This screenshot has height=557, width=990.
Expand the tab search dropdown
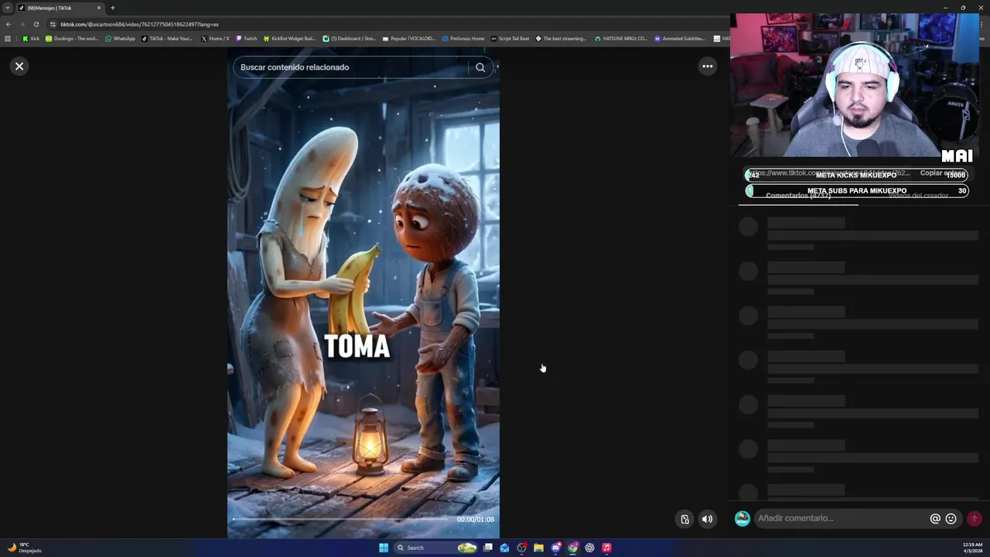point(8,8)
